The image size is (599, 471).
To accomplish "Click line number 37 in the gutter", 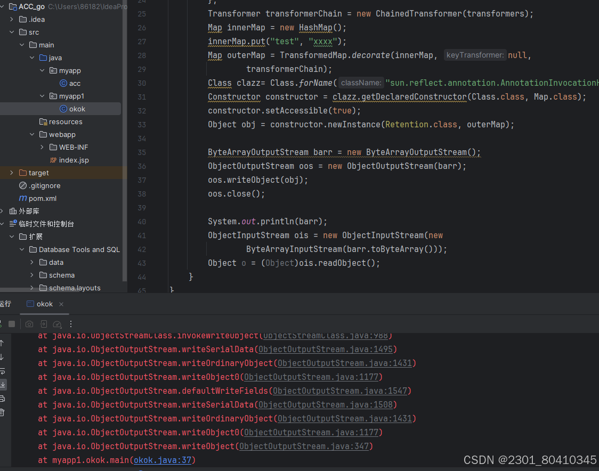I will click(142, 180).
